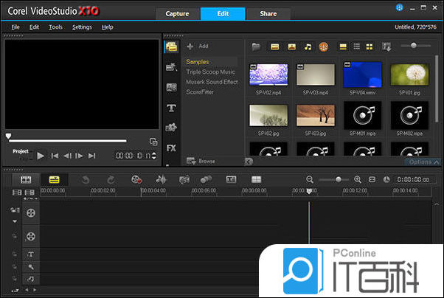Switch to Storyboard view

(27, 179)
